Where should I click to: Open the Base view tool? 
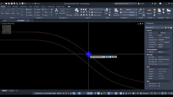[x=169, y=11]
